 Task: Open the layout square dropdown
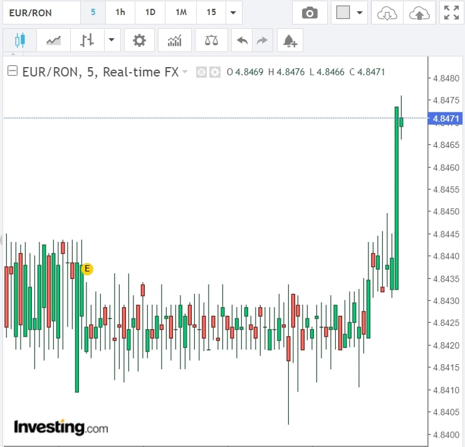(x=350, y=13)
